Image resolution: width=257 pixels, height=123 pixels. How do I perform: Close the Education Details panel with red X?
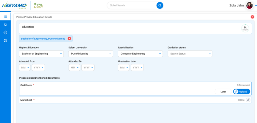click(252, 17)
